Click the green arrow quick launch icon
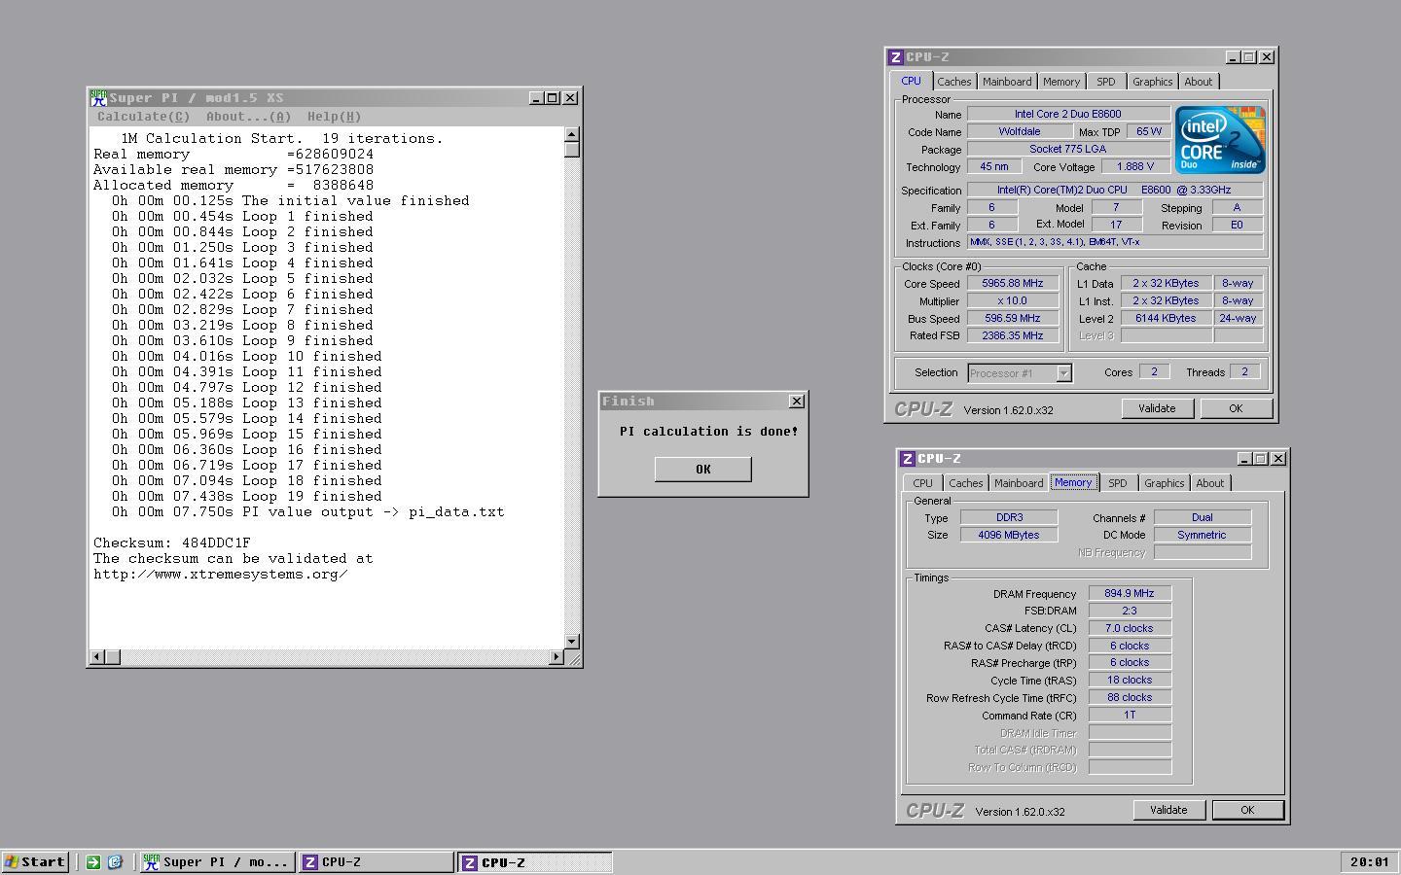The image size is (1401, 875). click(93, 861)
